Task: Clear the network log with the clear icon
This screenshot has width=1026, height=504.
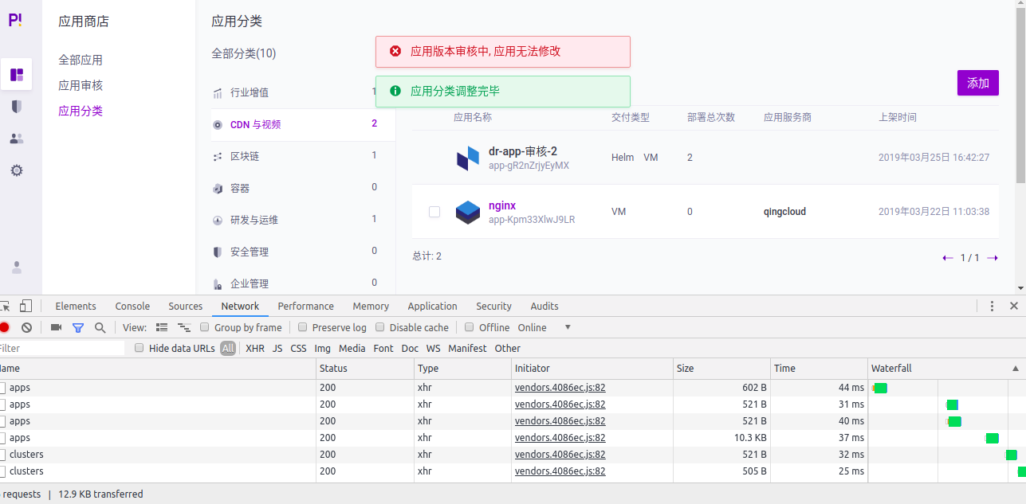Action: coord(26,327)
